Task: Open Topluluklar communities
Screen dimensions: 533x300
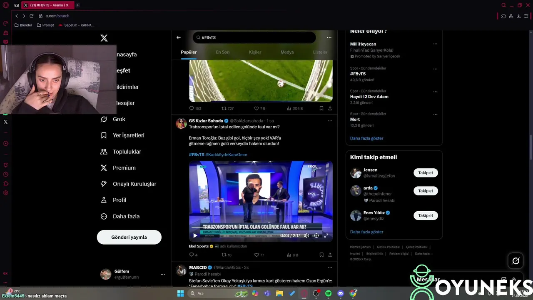Action: 121,152
